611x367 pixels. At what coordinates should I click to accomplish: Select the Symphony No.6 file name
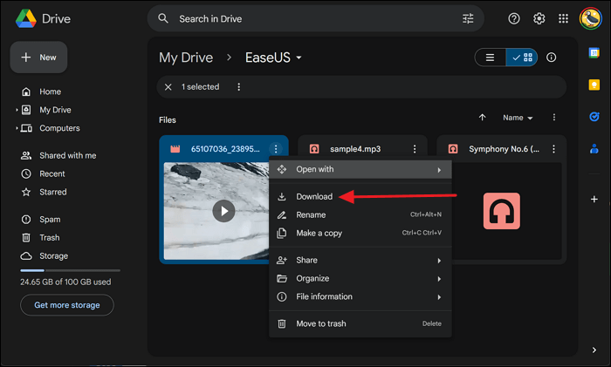(x=504, y=149)
